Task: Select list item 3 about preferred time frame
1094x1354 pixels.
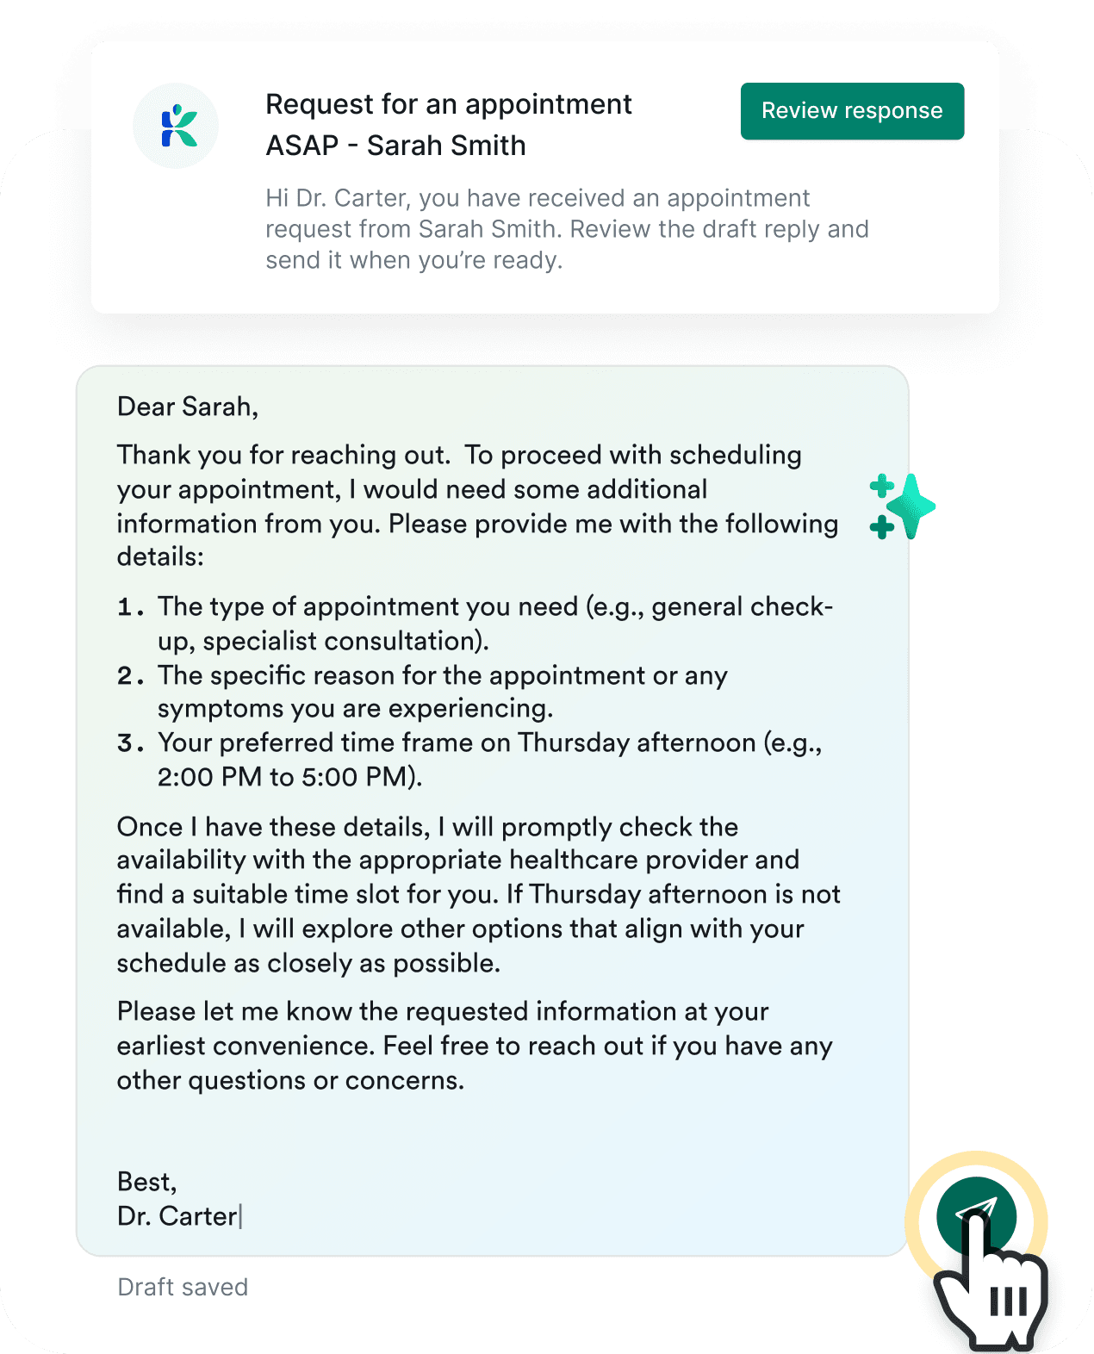Action: pos(470,760)
